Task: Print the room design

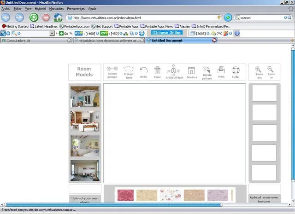Action: [x=221, y=72]
